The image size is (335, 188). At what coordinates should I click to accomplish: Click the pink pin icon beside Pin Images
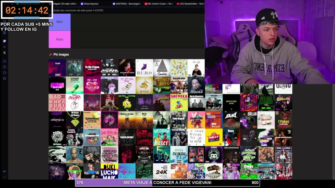point(51,54)
